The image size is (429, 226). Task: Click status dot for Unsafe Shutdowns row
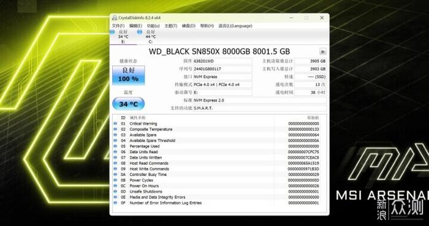pos(115,192)
